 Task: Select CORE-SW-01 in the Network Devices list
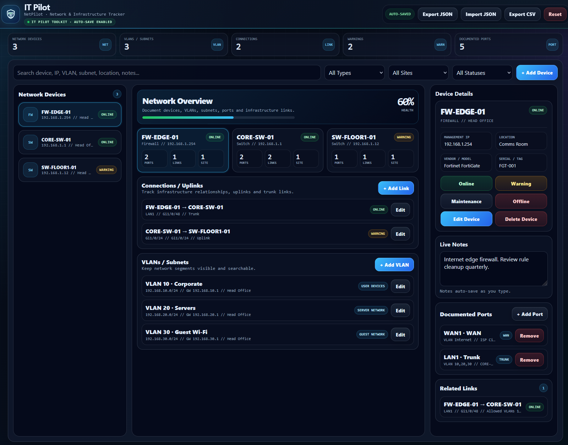pos(70,142)
